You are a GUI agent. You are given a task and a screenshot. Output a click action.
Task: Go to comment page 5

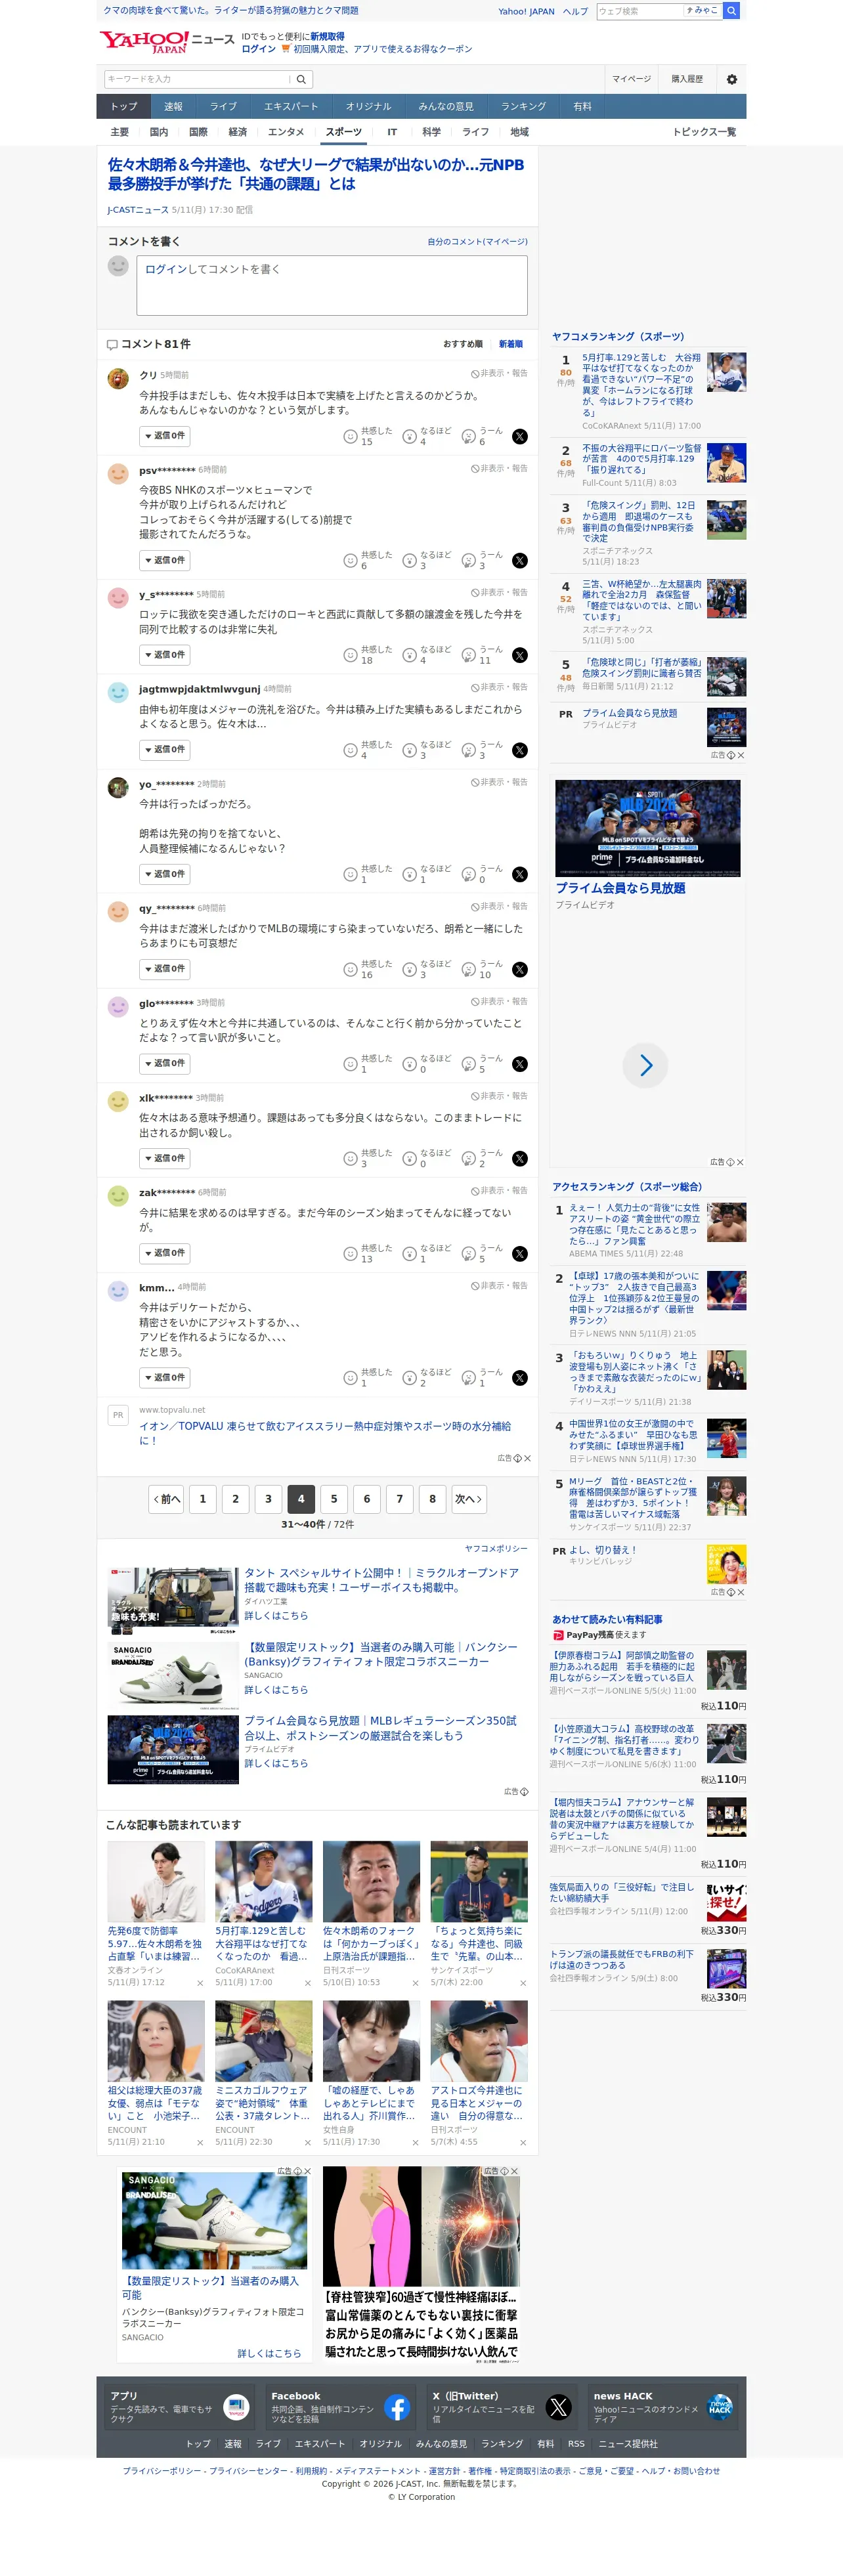point(334,1499)
